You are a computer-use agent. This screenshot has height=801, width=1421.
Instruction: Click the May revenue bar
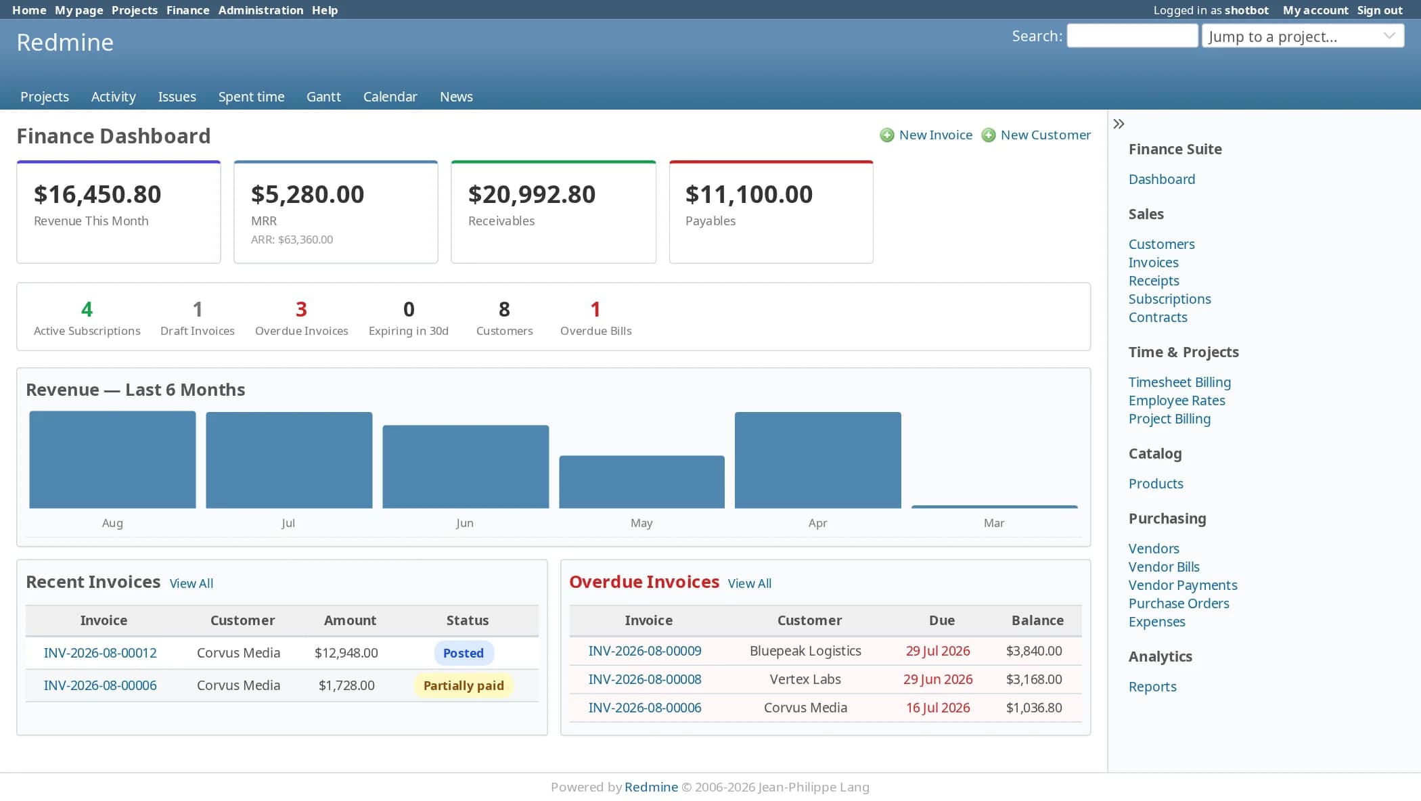point(641,482)
